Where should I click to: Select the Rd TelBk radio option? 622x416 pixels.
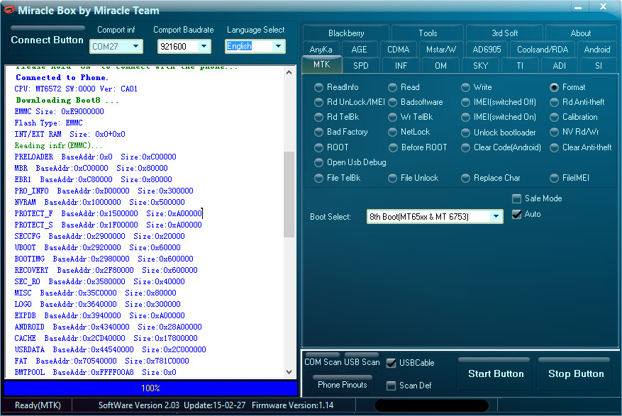click(x=318, y=117)
